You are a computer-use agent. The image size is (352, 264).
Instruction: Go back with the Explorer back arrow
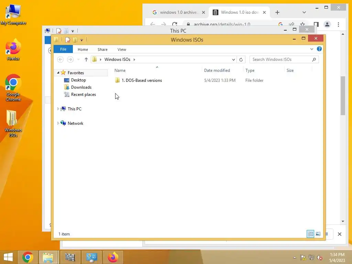60,59
